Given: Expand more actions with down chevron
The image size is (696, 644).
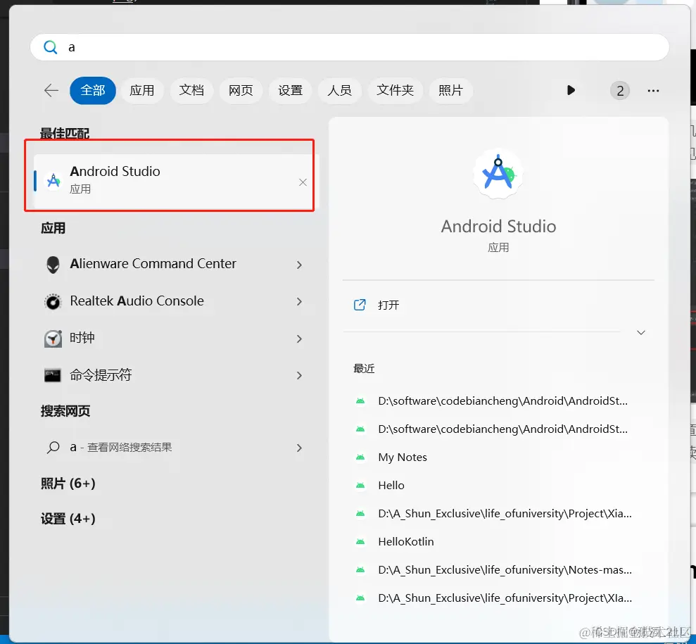Looking at the screenshot, I should pyautogui.click(x=641, y=332).
